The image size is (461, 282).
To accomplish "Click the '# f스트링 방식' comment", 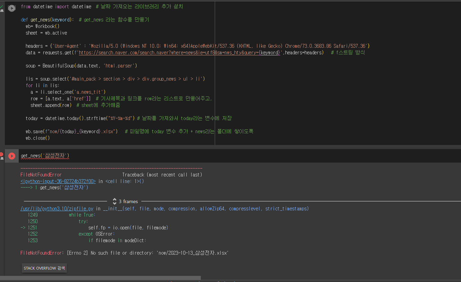I will point(348,53).
